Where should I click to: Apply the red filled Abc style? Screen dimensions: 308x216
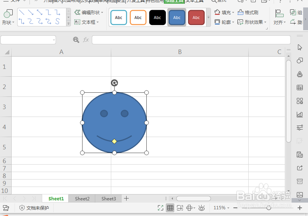(196, 18)
